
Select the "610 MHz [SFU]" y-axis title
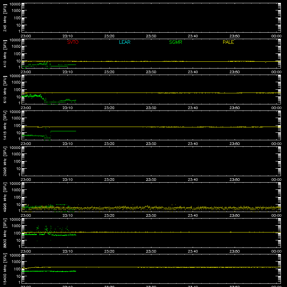click(x=5, y=89)
